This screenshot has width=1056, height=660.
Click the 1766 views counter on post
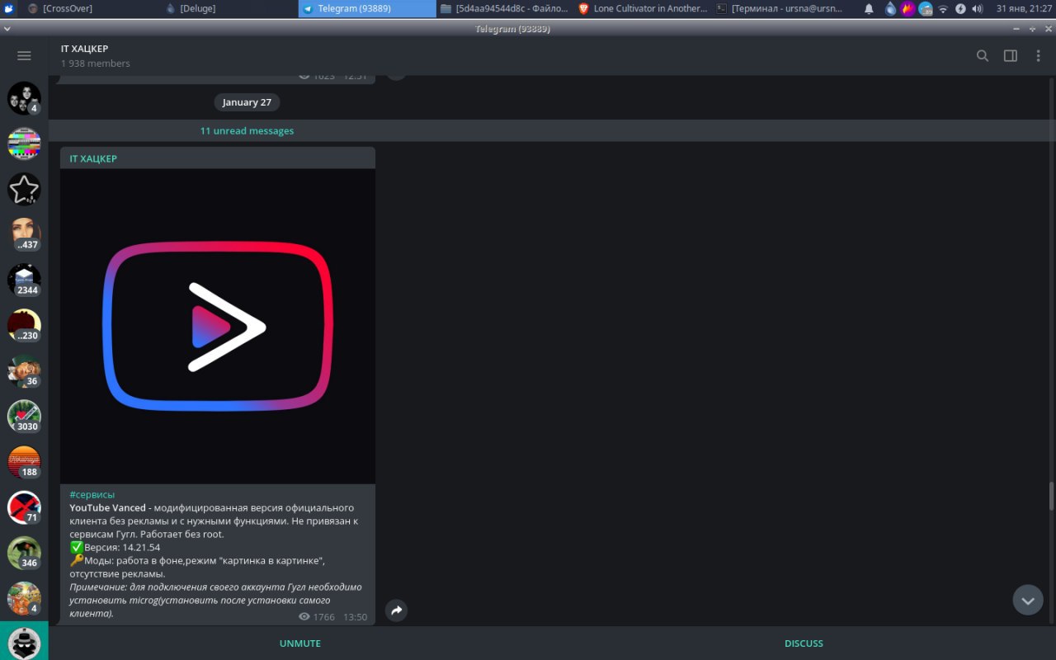point(317,616)
